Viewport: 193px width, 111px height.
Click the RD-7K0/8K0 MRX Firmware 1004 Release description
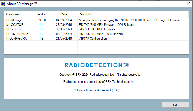[x=106, y=25]
